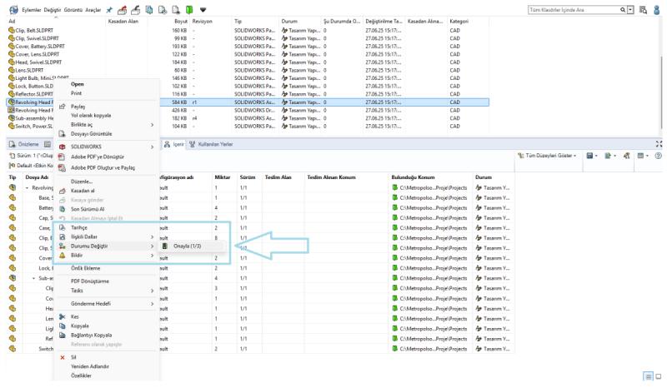Click the green change state toolbar icon
The height and width of the screenshot is (388, 667).
click(x=189, y=9)
